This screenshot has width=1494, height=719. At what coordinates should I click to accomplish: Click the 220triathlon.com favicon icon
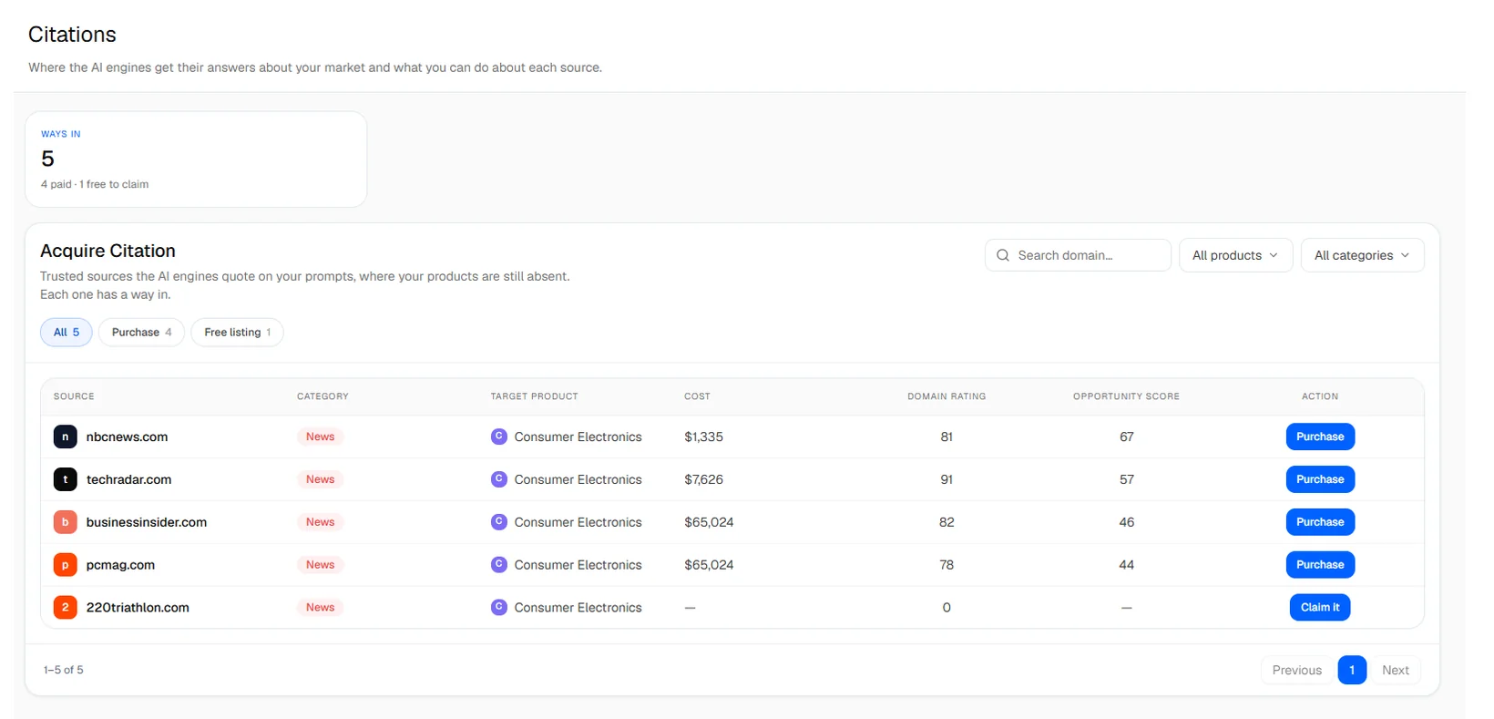(65, 607)
